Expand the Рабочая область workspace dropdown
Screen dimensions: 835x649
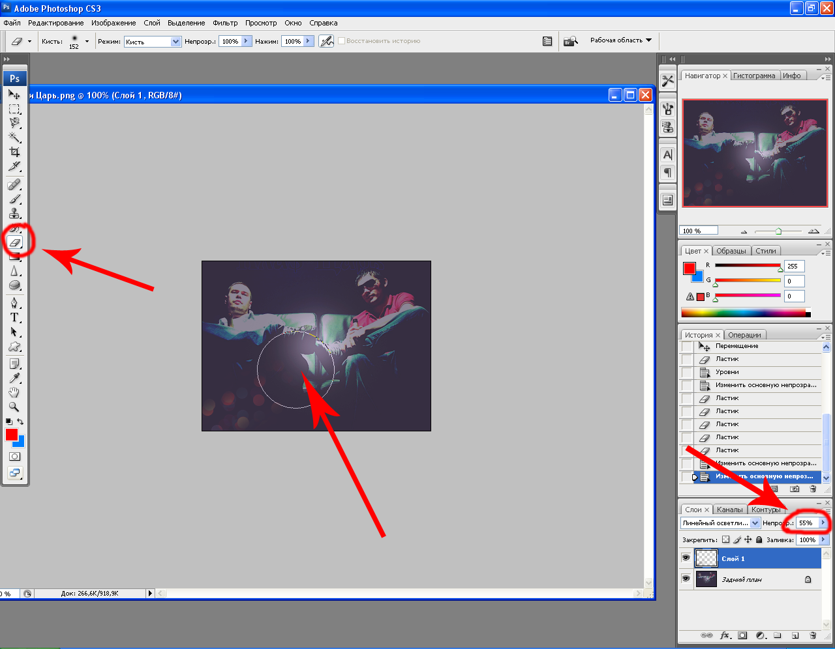(620, 40)
